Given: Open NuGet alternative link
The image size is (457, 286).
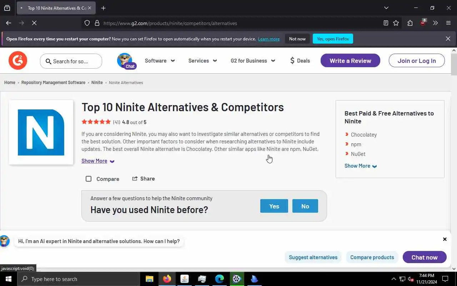Looking at the screenshot, I should click(358, 154).
